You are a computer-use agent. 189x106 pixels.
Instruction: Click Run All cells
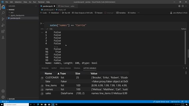tap(66, 13)
